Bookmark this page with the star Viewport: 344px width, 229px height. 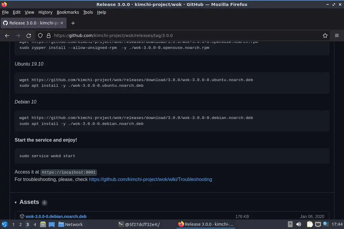pos(325,35)
